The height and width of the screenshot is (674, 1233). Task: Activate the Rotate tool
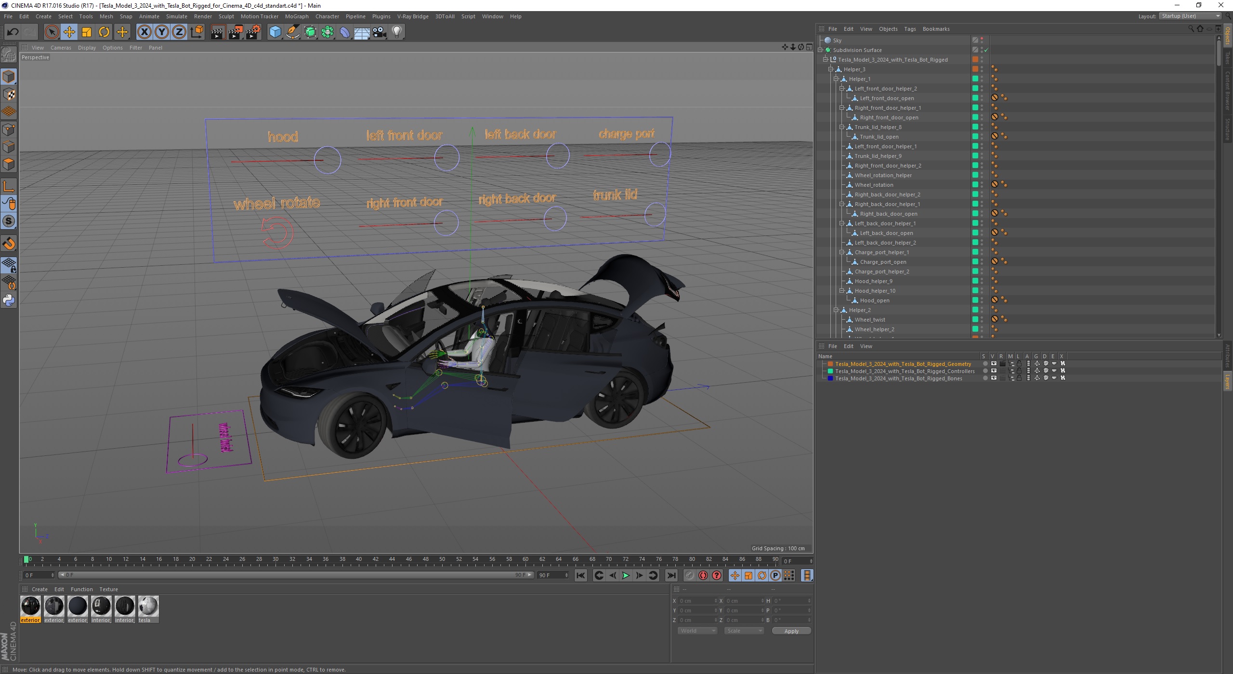click(x=104, y=32)
